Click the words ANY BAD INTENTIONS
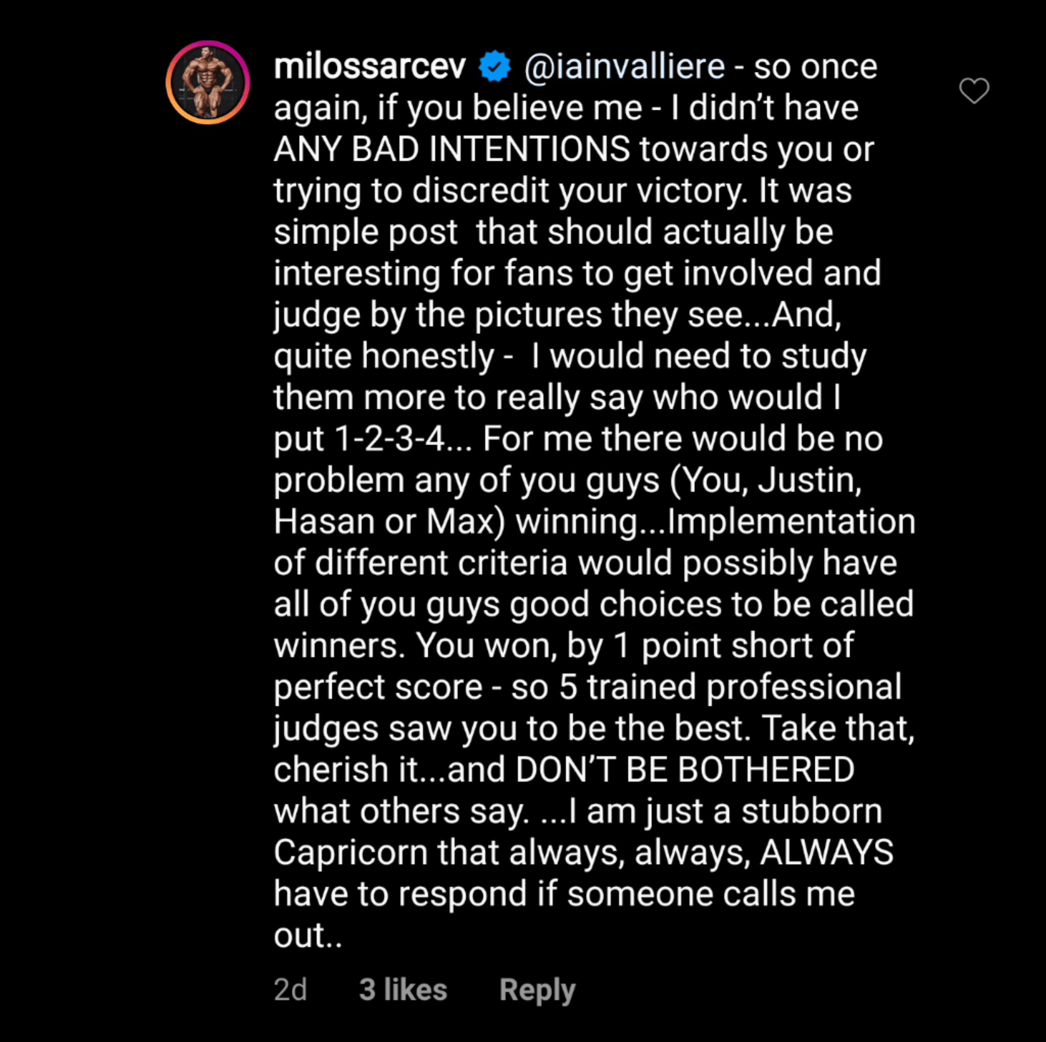 (x=451, y=149)
